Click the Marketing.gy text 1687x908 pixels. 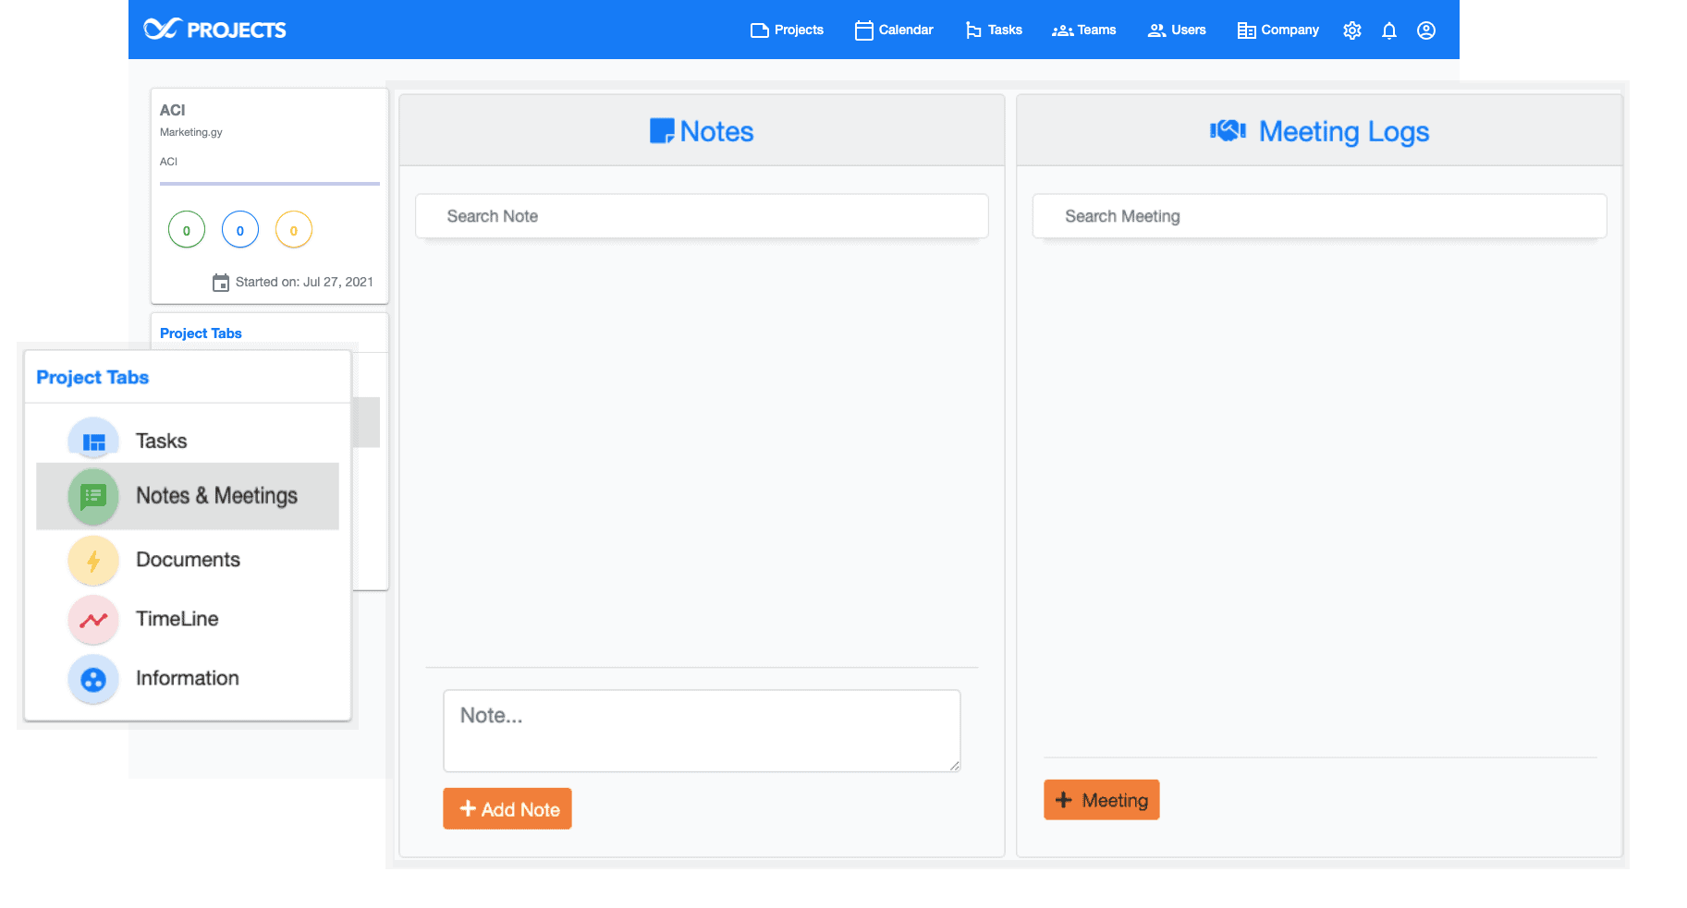(191, 132)
